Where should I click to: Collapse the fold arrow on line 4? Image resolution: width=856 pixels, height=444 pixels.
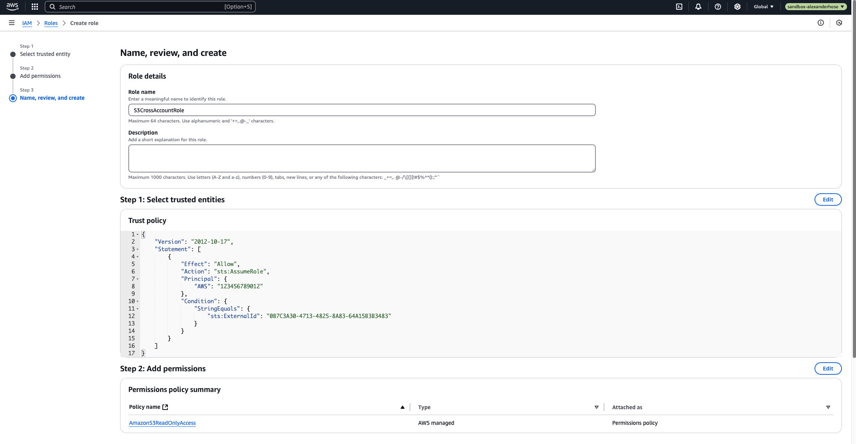point(137,257)
